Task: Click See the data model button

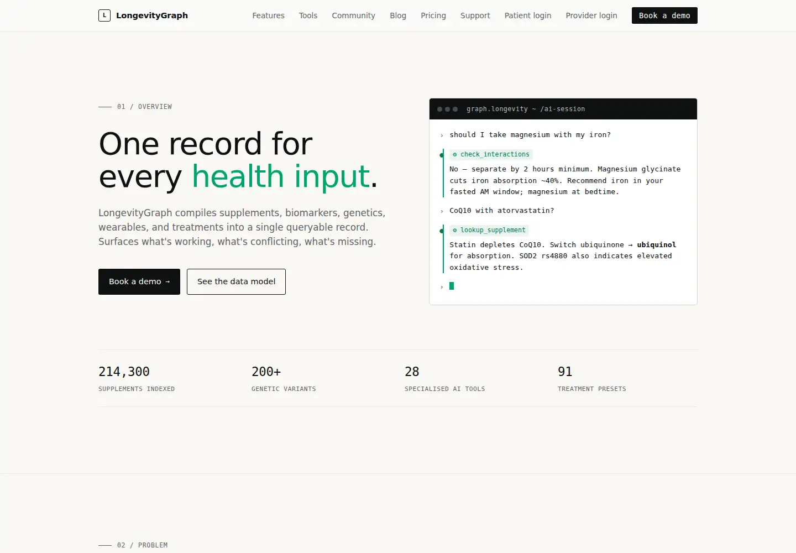Action: 236,281
